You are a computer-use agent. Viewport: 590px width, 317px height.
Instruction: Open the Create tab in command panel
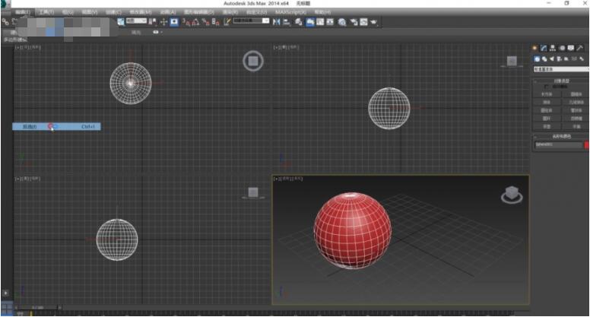pos(535,48)
